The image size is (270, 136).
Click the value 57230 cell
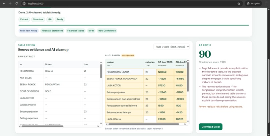165,85
